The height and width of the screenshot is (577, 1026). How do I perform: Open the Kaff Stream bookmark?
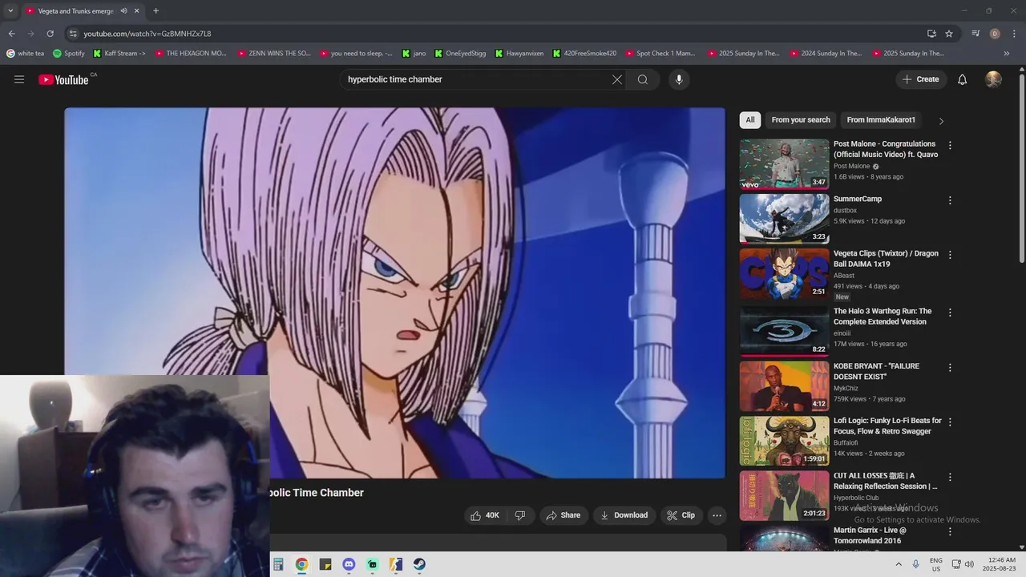tap(119, 54)
